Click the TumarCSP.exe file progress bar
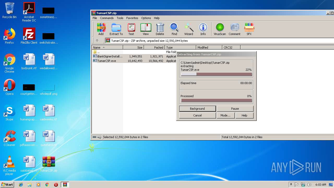Image resolution: width=334 pixels, height=188 pixels. (x=216, y=74)
